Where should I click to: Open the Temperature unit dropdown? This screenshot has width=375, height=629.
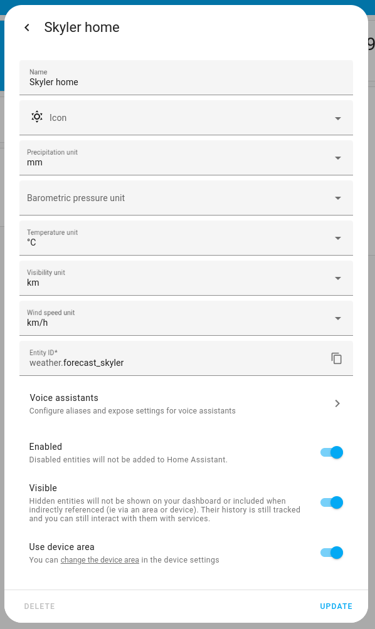click(186, 238)
